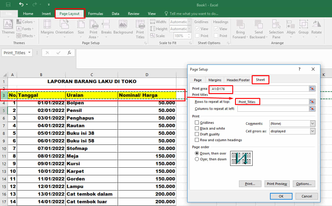
Task: Select Over, then down page order
Action: [x=197, y=159]
